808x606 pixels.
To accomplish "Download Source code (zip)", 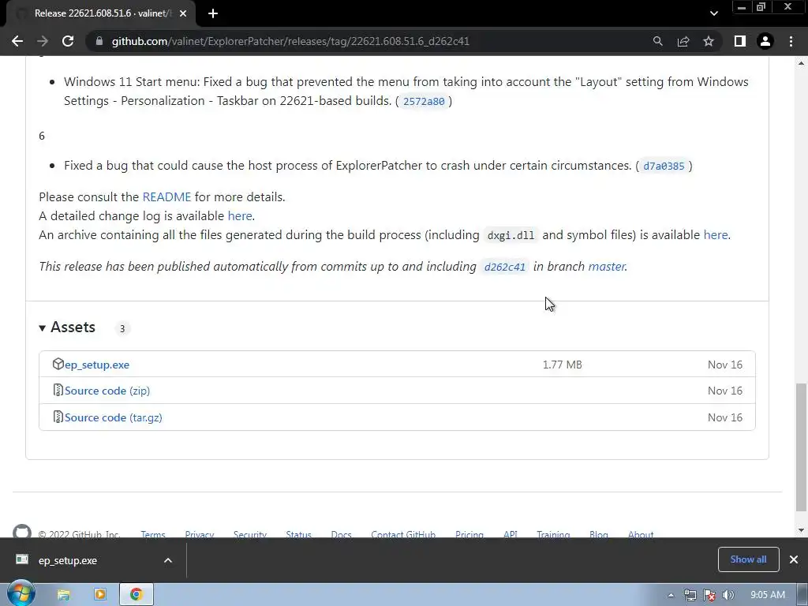I will [107, 391].
